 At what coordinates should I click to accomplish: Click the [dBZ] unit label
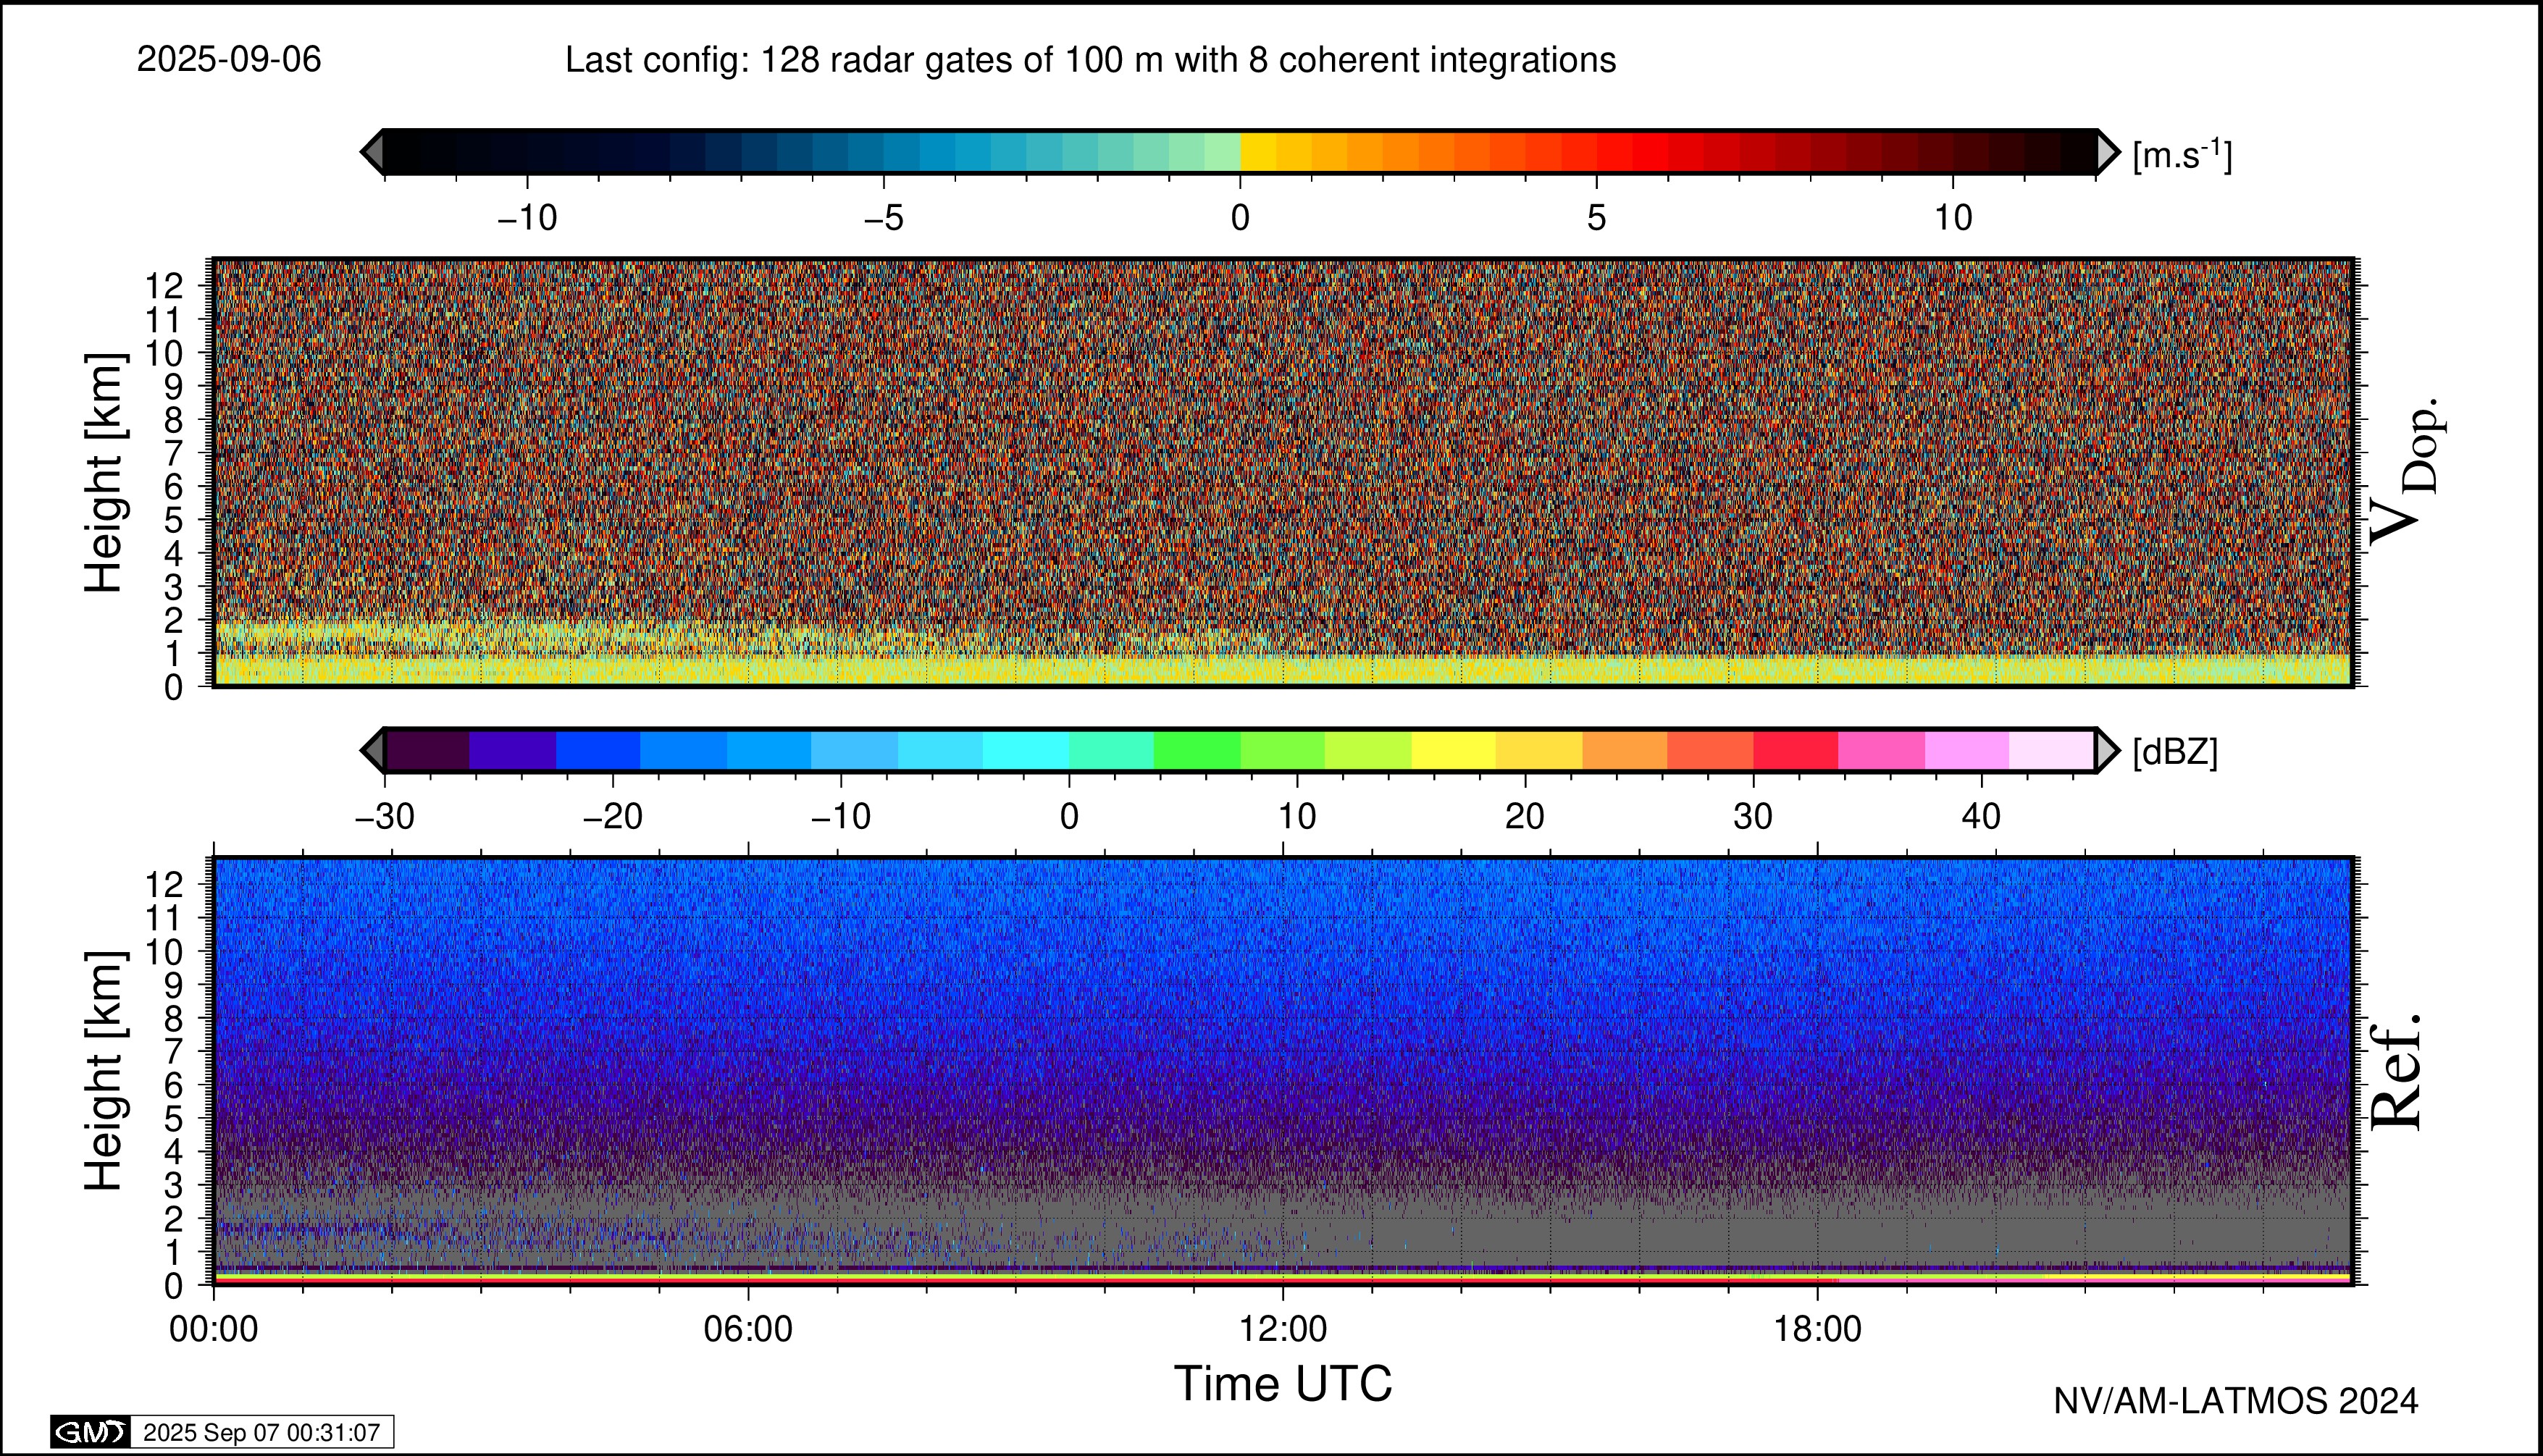point(2175,752)
